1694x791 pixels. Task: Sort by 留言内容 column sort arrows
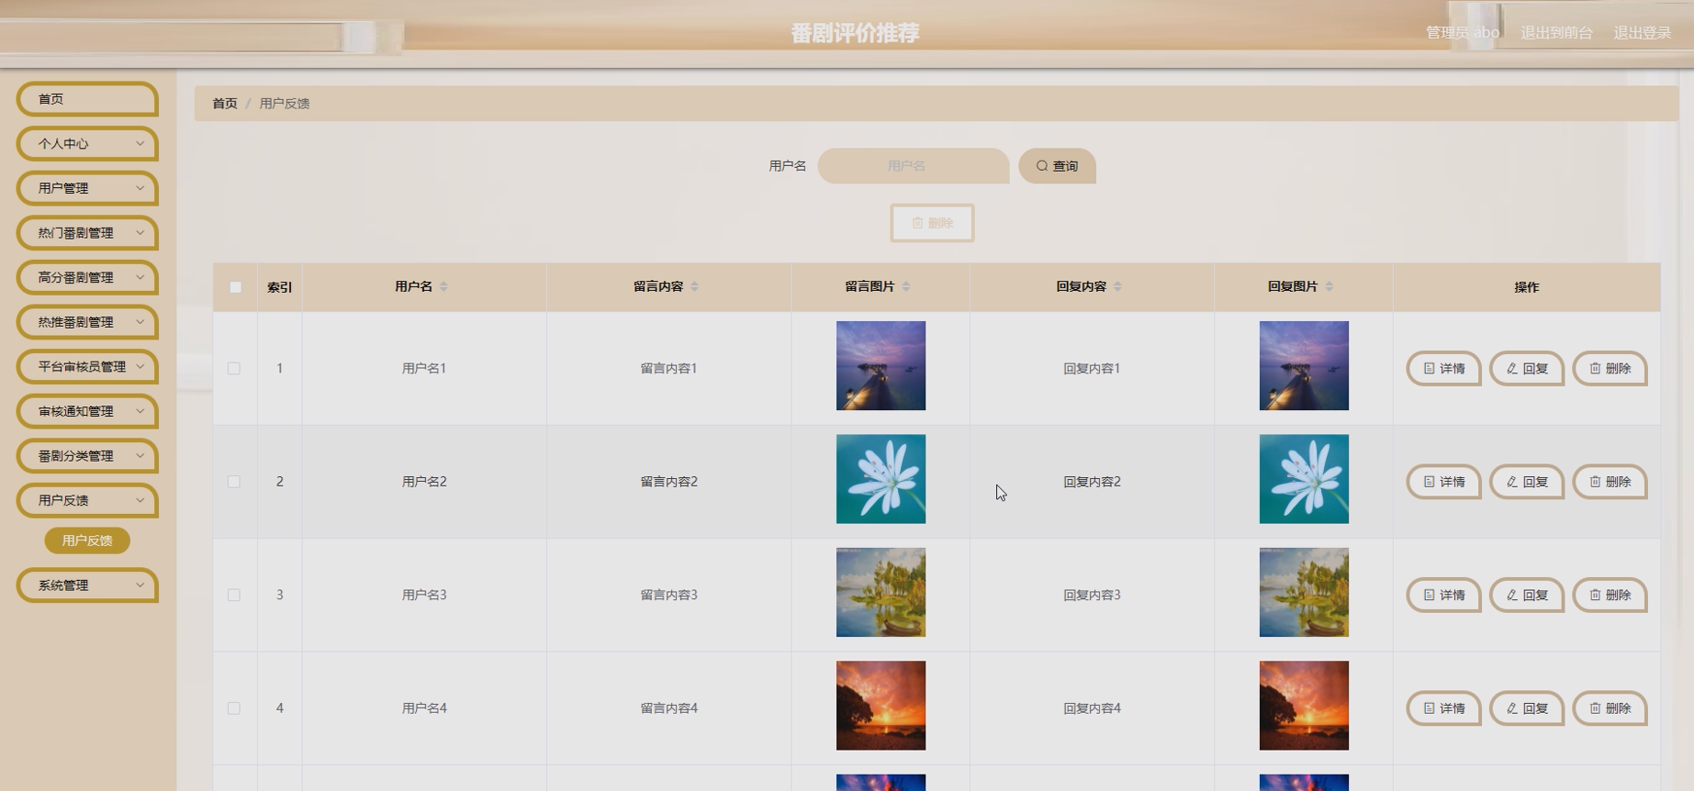click(694, 286)
